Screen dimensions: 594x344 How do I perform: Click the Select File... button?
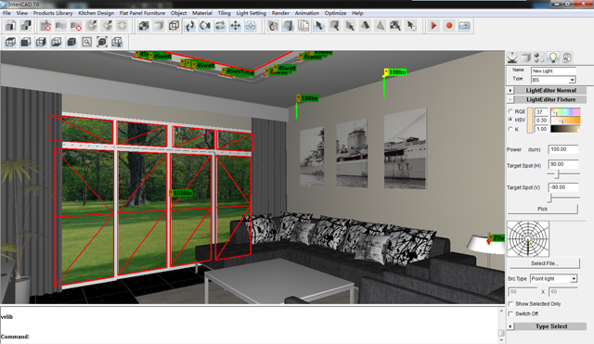tap(545, 263)
